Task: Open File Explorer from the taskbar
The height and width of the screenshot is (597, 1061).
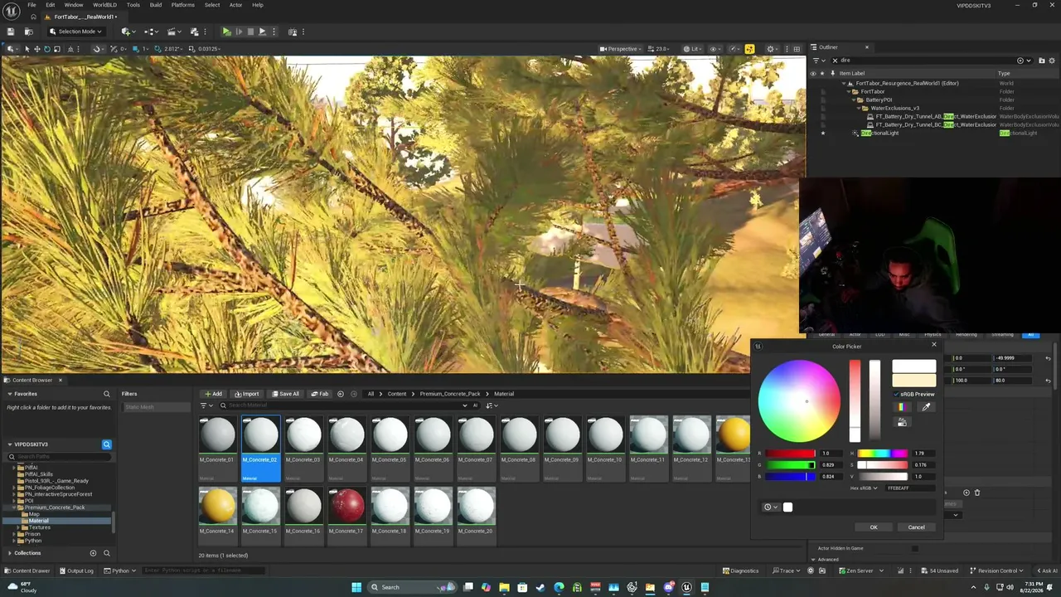Action: (504, 587)
